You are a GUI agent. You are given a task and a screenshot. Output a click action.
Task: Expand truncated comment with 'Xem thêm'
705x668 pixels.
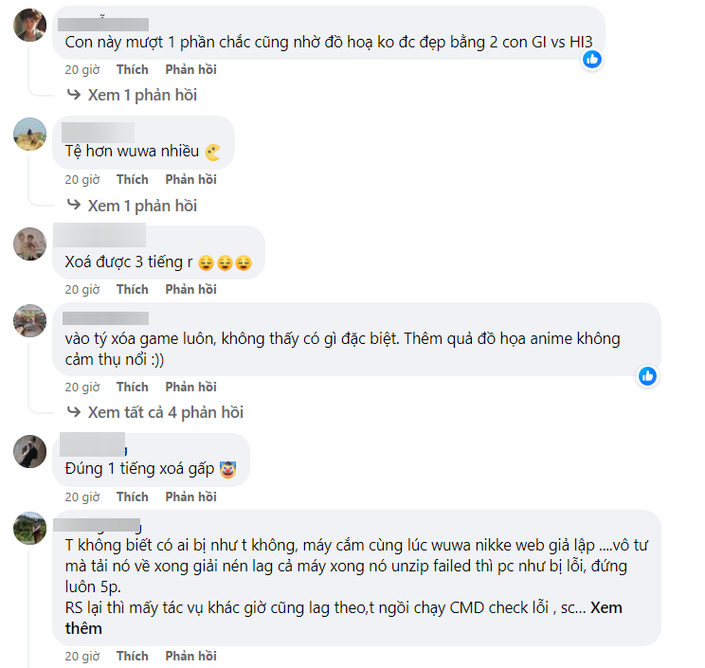click(606, 608)
